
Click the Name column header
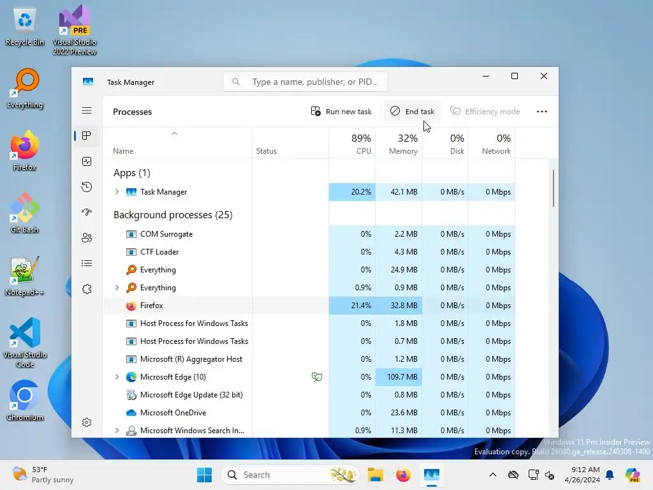[177, 144]
